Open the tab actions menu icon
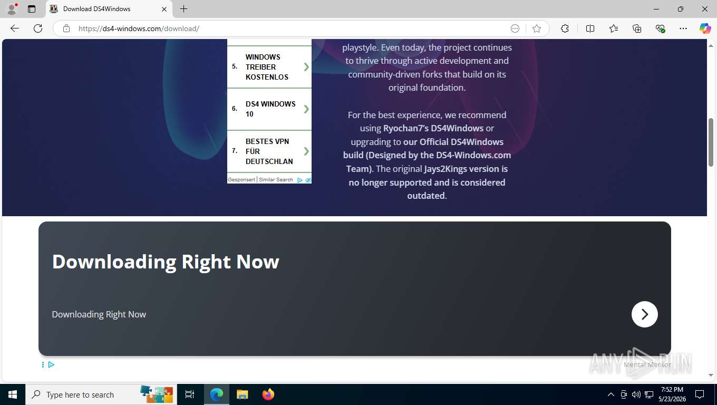 click(x=32, y=9)
